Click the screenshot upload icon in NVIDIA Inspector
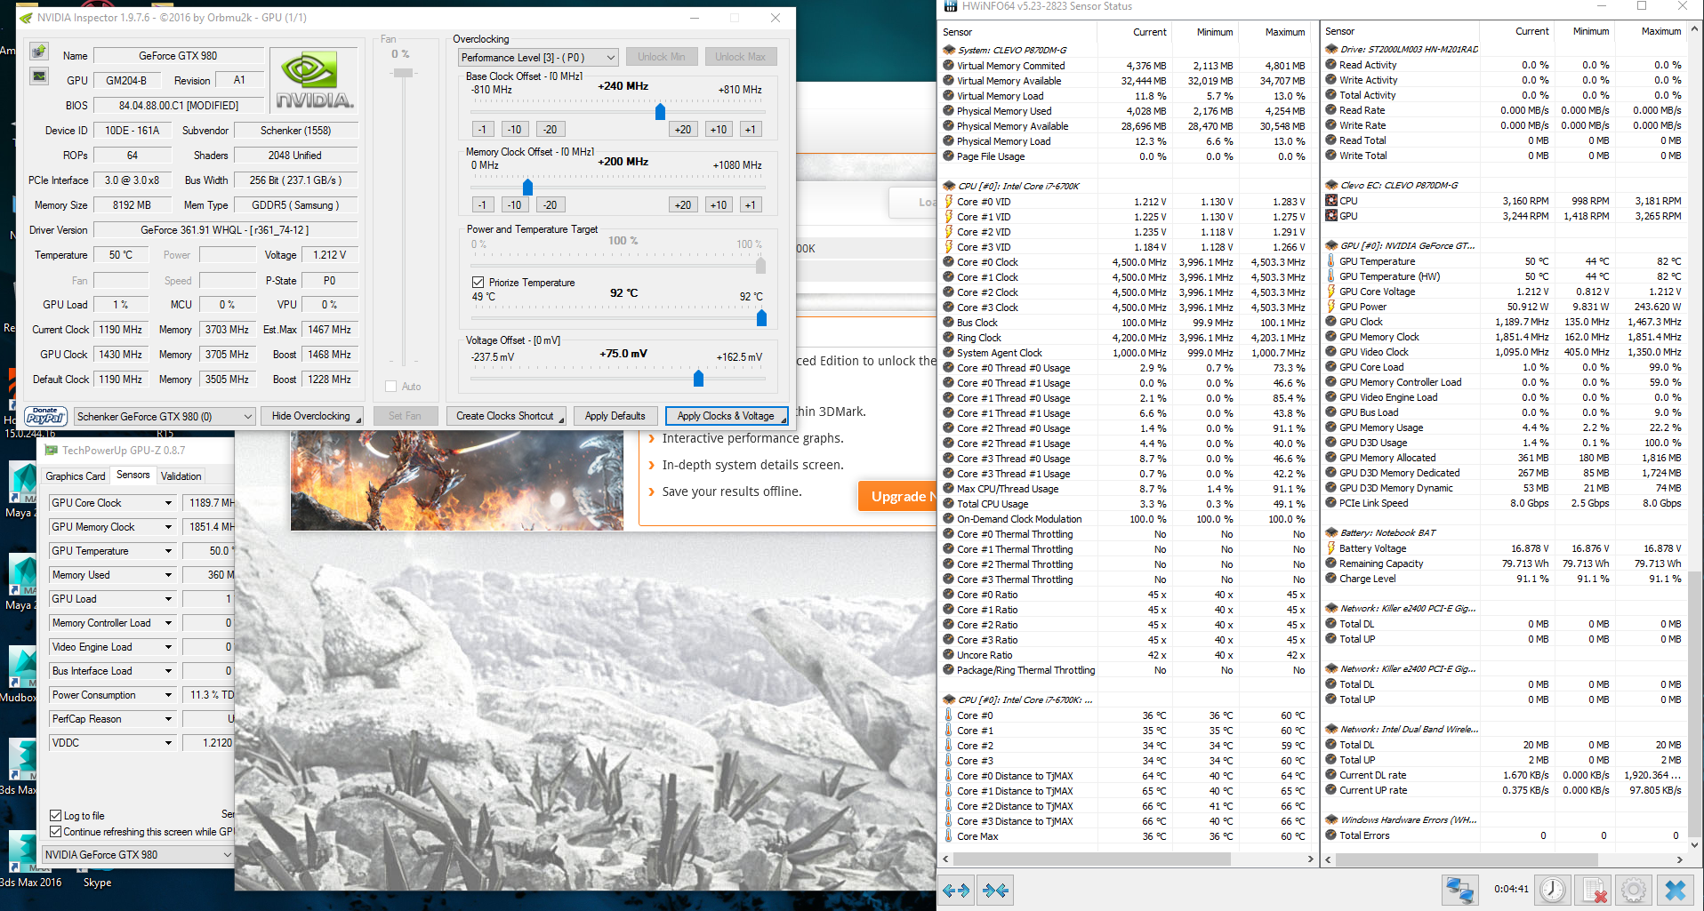Image resolution: width=1704 pixels, height=911 pixels. [39, 51]
